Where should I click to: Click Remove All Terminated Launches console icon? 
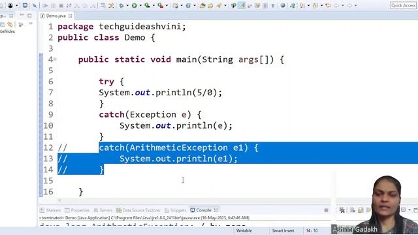[342, 210]
